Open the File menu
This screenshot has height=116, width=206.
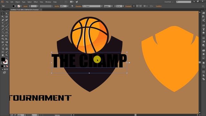click(7, 2)
